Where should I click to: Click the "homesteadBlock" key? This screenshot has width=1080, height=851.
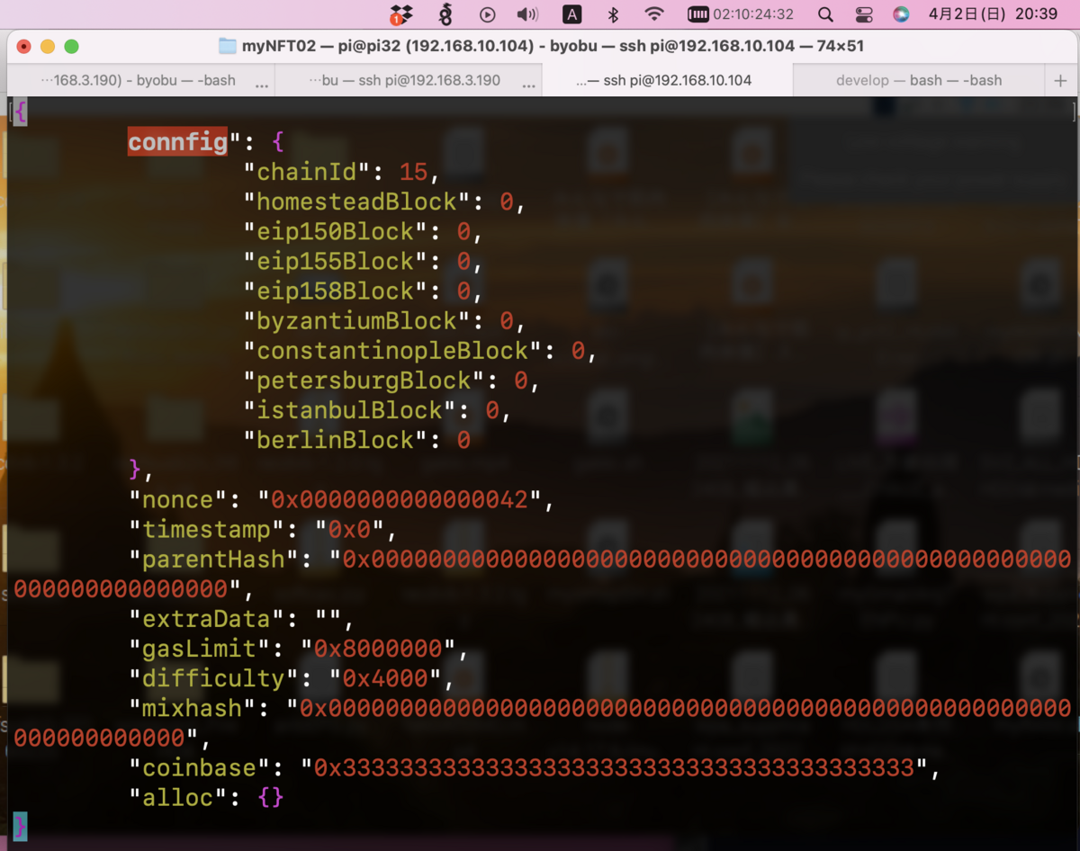click(x=357, y=202)
